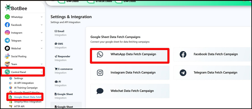This screenshot has height=109, width=252.
Task: Click the Telegram paper-plane icon in the sidebar
Action: pos(7,40)
